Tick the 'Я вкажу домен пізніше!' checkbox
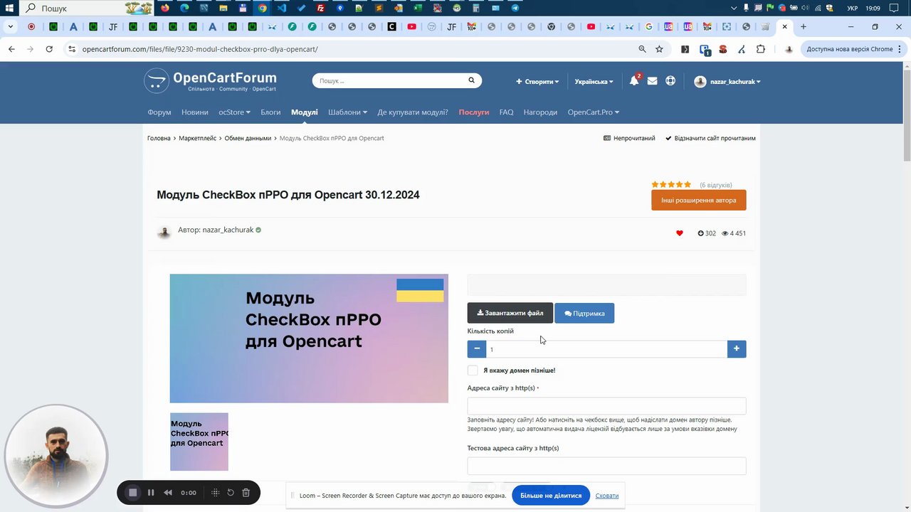Screen dimensions: 911x512 (473, 370)
